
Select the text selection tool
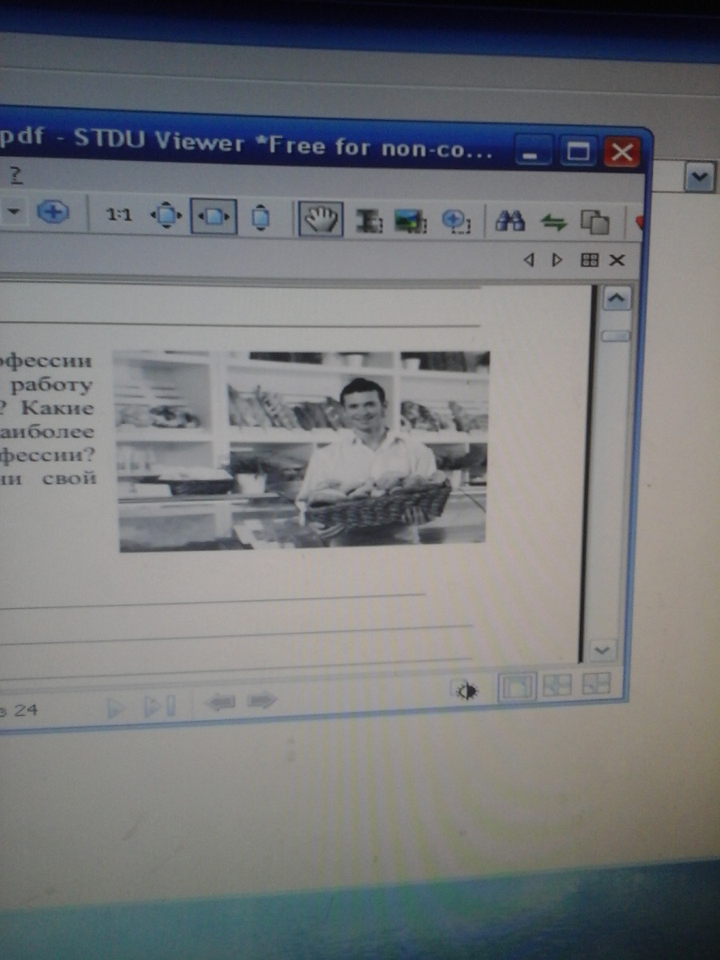pyautogui.click(x=369, y=221)
